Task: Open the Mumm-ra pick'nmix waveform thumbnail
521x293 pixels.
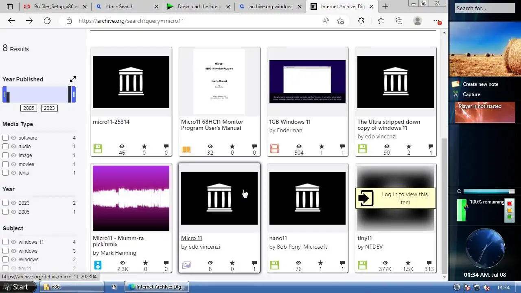Action: [131, 198]
